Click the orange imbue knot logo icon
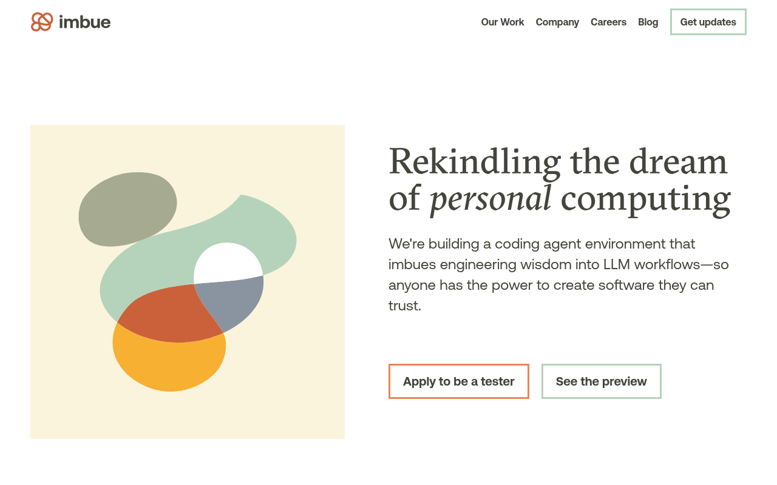The image size is (777, 485). pyautogui.click(x=42, y=22)
